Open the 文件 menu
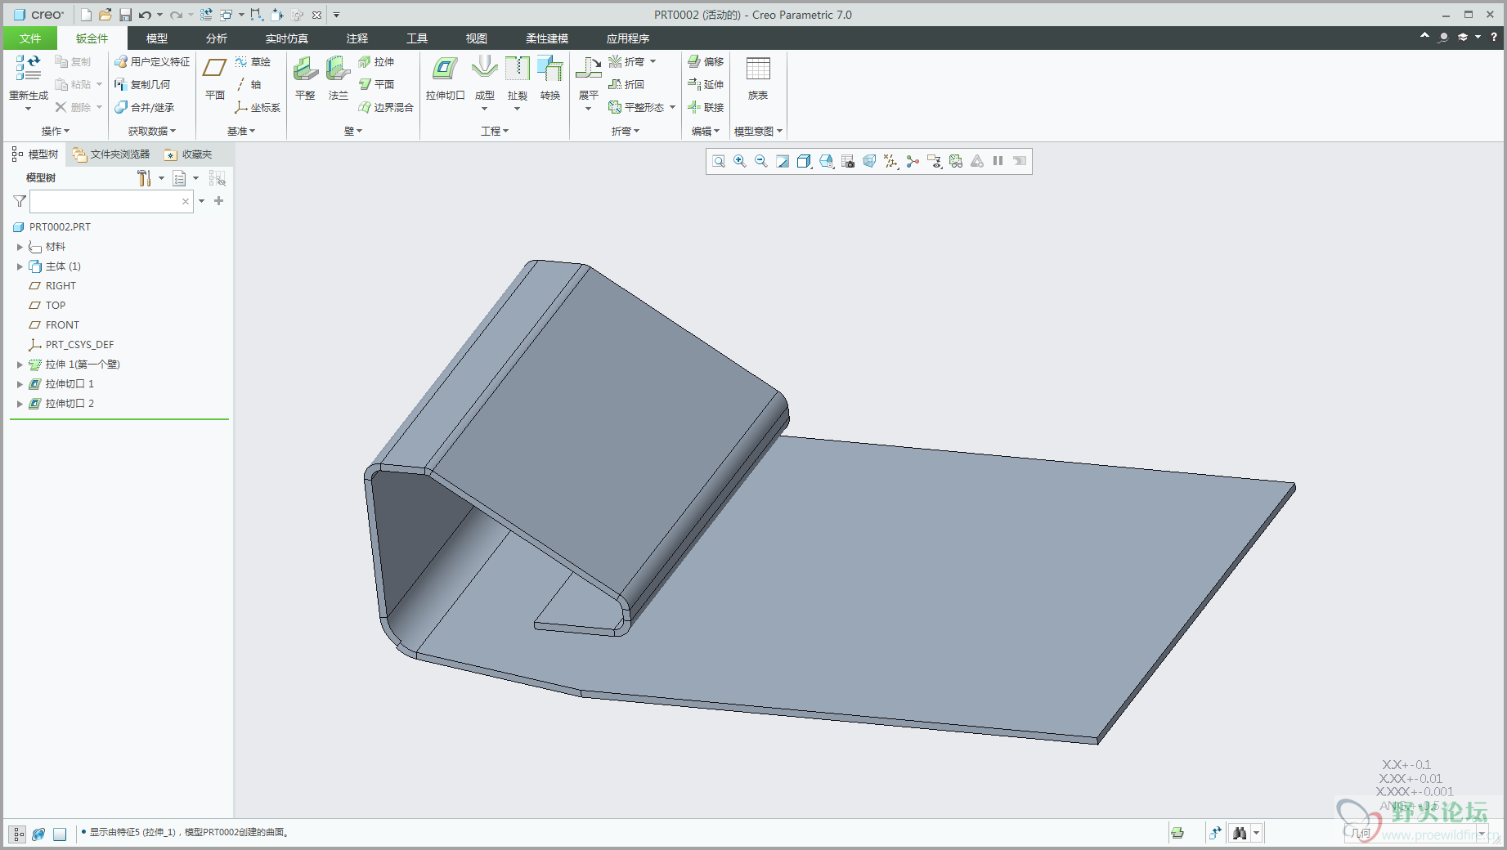Image resolution: width=1507 pixels, height=850 pixels. point(30,38)
